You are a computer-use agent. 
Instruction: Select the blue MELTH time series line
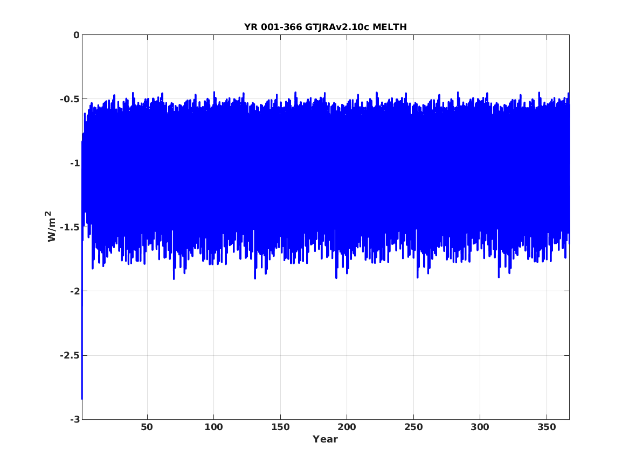(326, 168)
